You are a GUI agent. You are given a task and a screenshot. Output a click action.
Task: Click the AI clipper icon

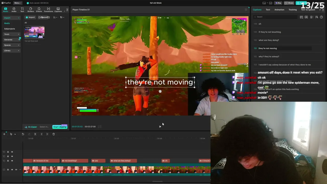(x=26, y=127)
